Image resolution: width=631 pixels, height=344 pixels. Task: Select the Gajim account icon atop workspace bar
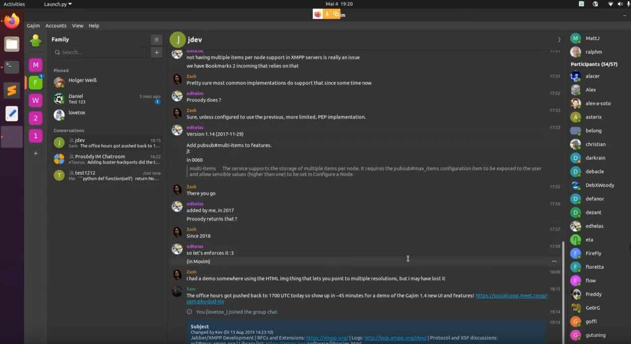[x=35, y=40]
